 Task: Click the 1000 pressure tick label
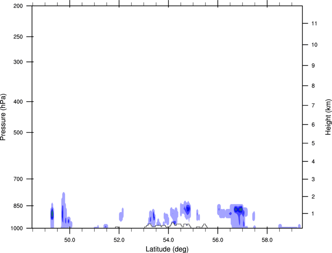[17, 228]
